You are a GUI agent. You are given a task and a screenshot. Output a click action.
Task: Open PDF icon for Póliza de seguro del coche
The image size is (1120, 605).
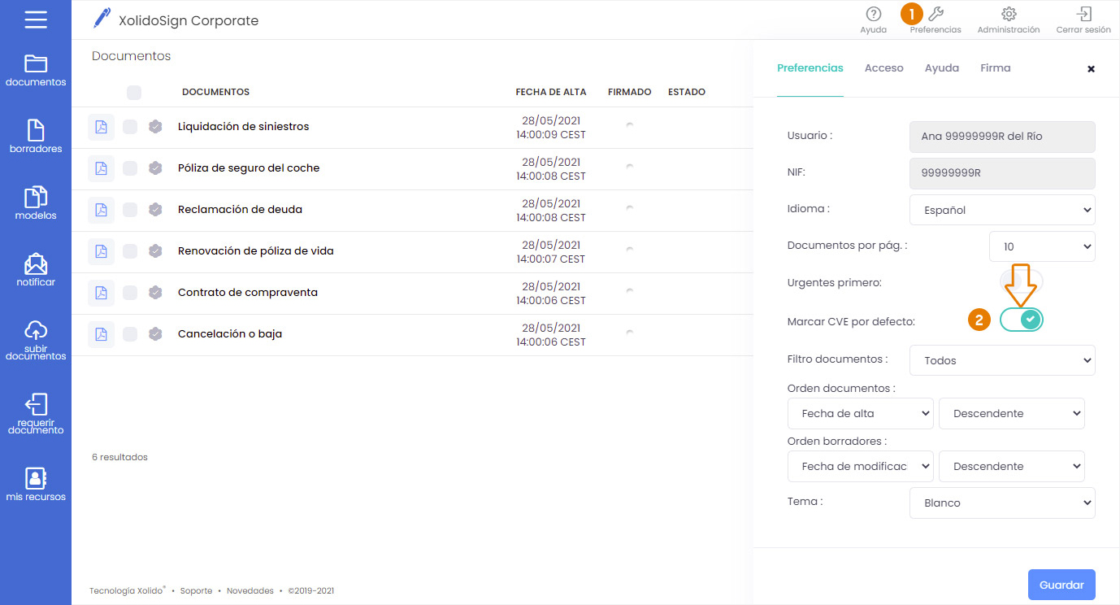(x=101, y=168)
